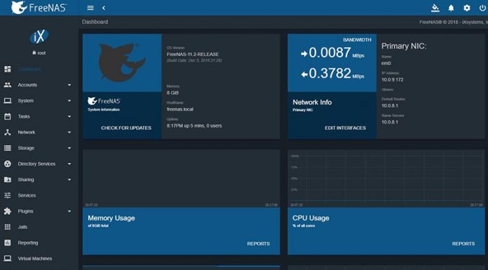This screenshot has width=488, height=270.
Task: Click the Dashboard breadcrumb title
Action: (x=95, y=22)
